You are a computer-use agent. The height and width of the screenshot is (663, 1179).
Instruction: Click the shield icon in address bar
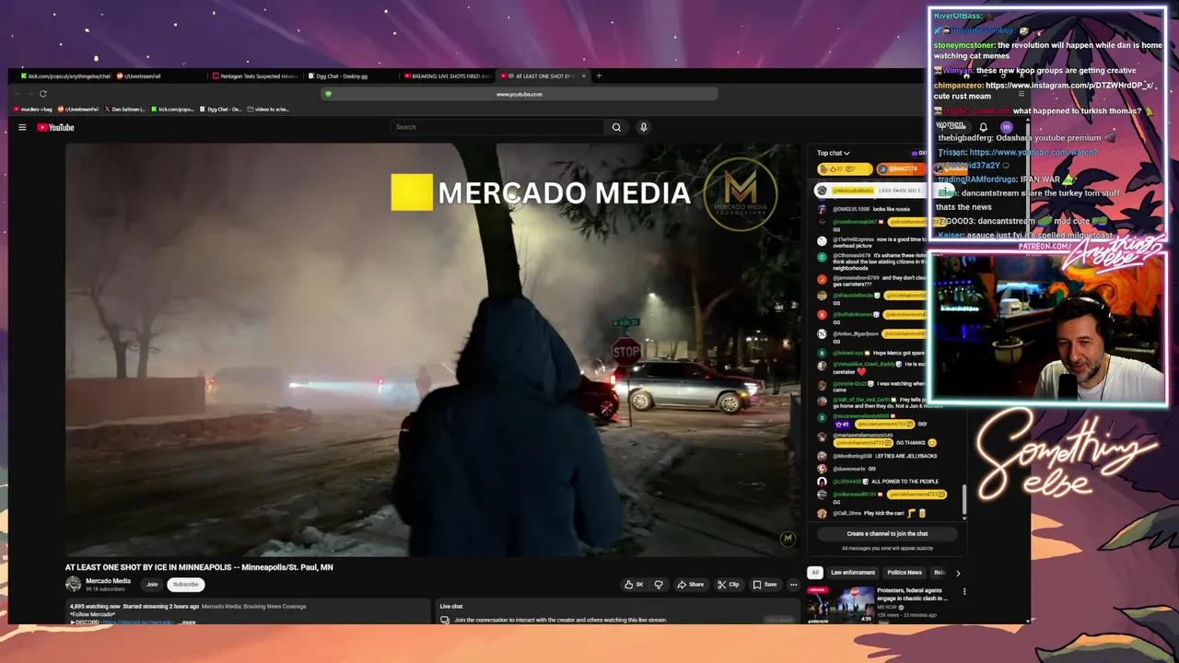tap(328, 94)
